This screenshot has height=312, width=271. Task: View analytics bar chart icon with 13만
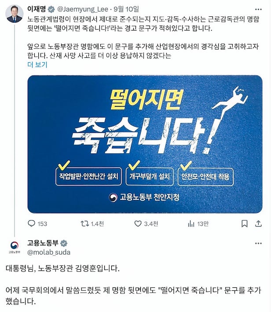191,224
